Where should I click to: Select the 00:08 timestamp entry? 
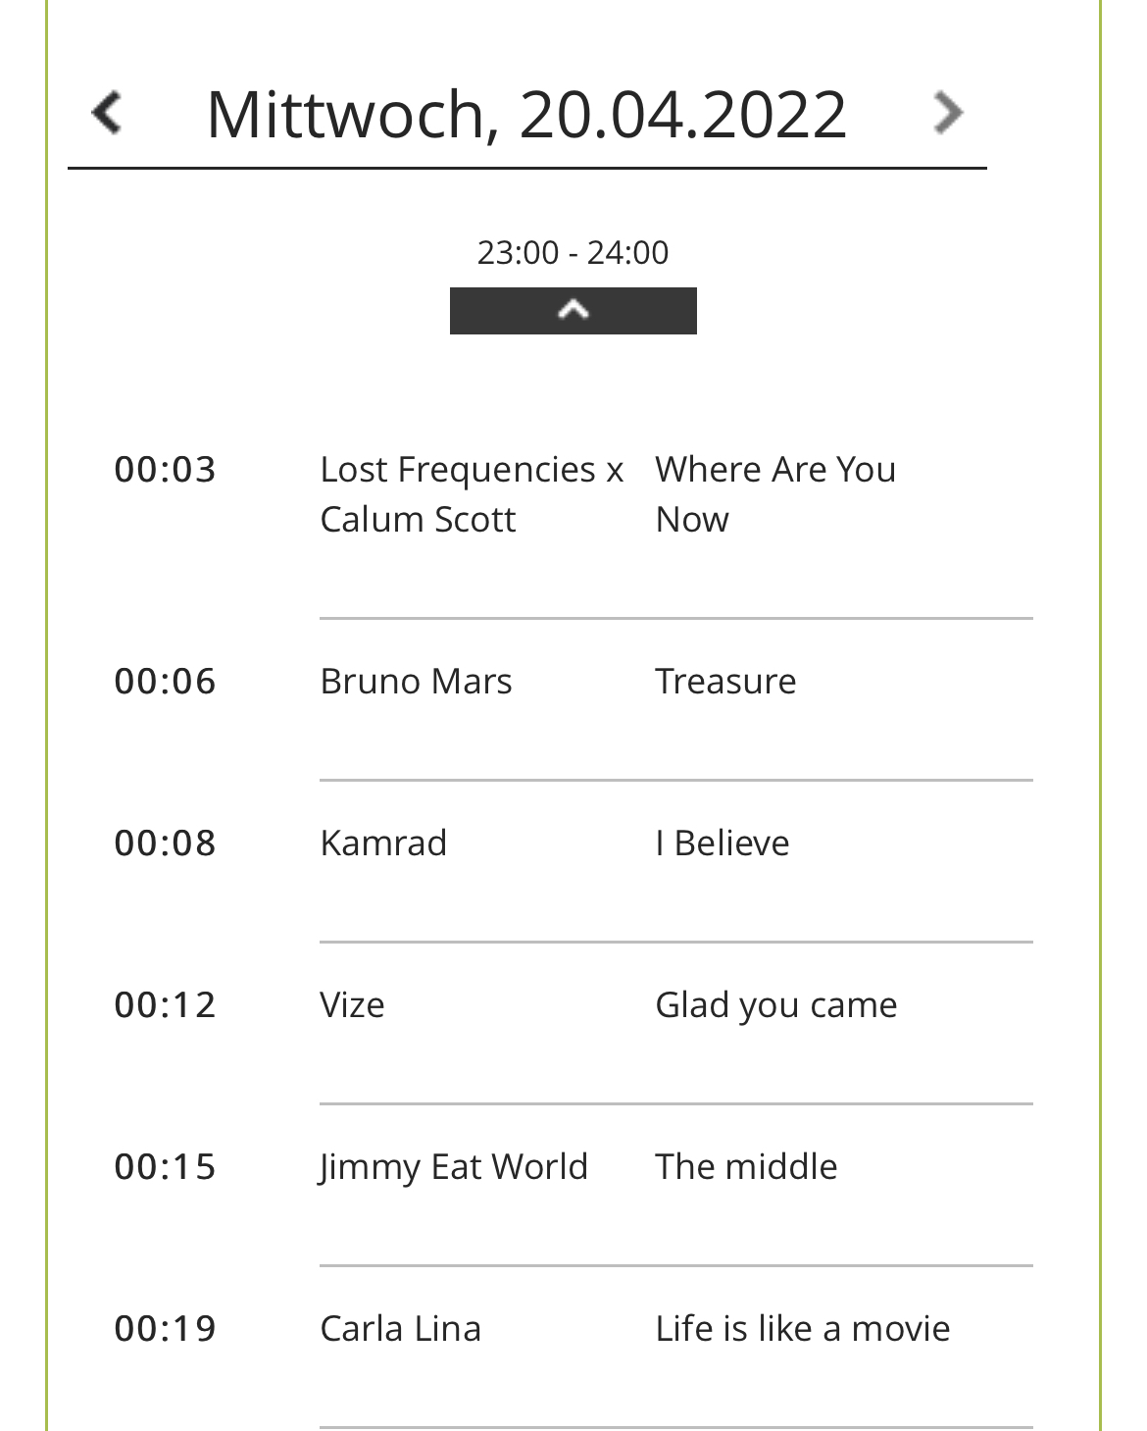(165, 843)
